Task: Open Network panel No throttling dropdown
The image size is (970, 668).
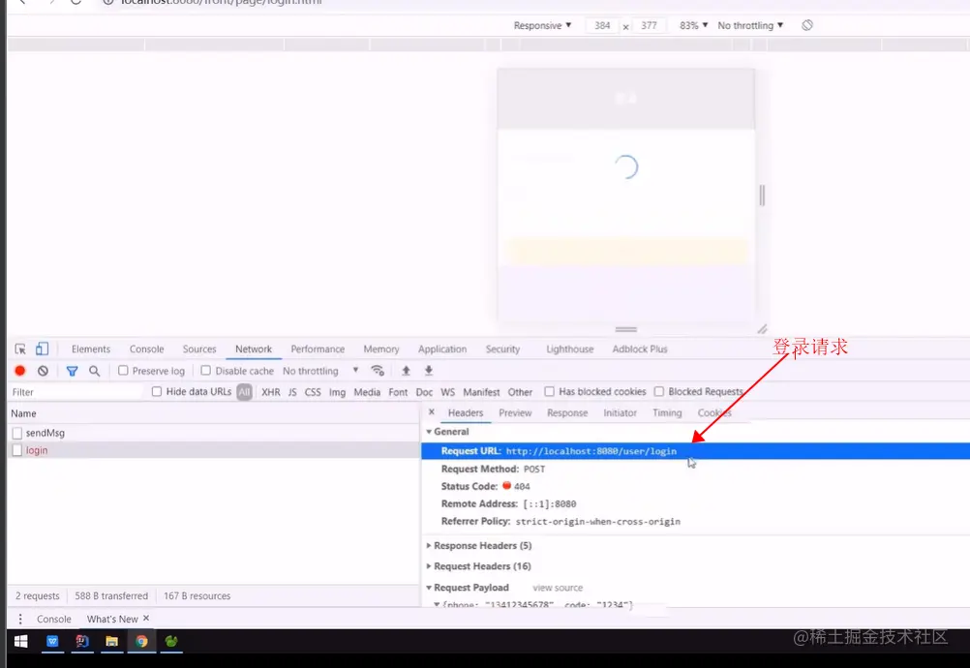Action: point(320,371)
